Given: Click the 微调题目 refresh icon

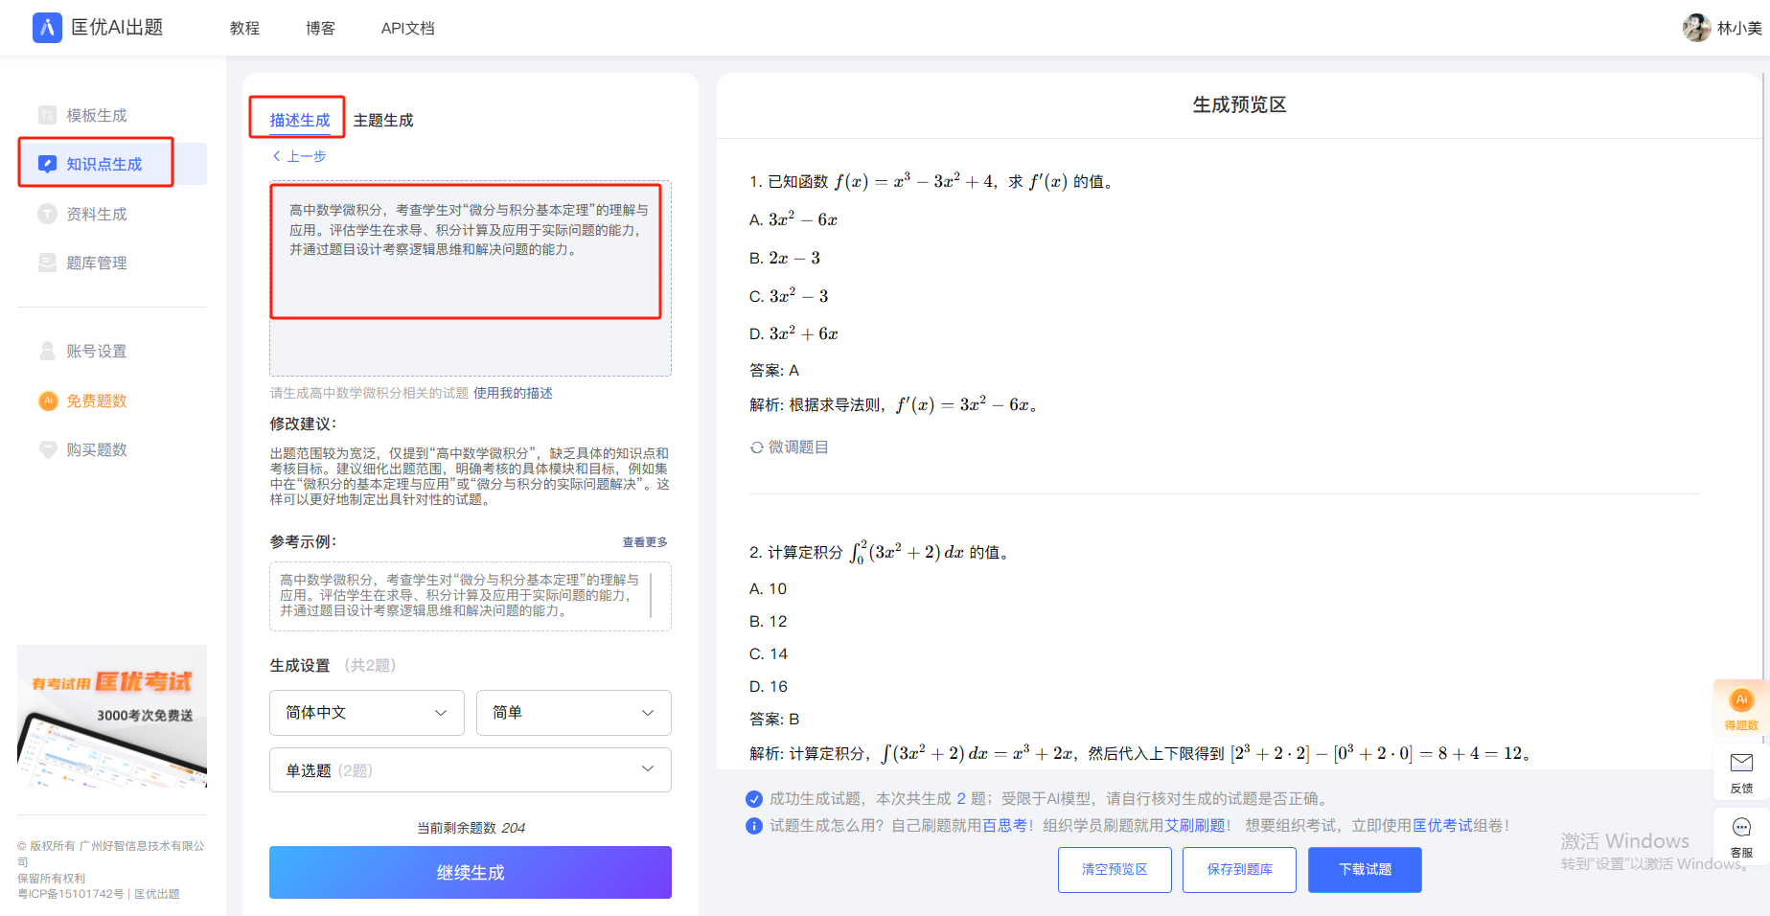Looking at the screenshot, I should pyautogui.click(x=757, y=447).
